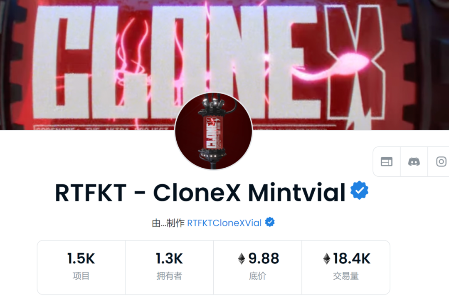The height and width of the screenshot is (300, 449).
Task: Click the verified badge beside collection title
Action: (359, 190)
